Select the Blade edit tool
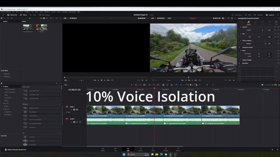This screenshot has width=280, height=157. click(144, 85)
